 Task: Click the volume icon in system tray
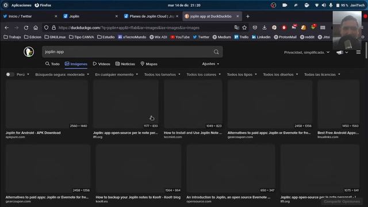tap(324, 5)
